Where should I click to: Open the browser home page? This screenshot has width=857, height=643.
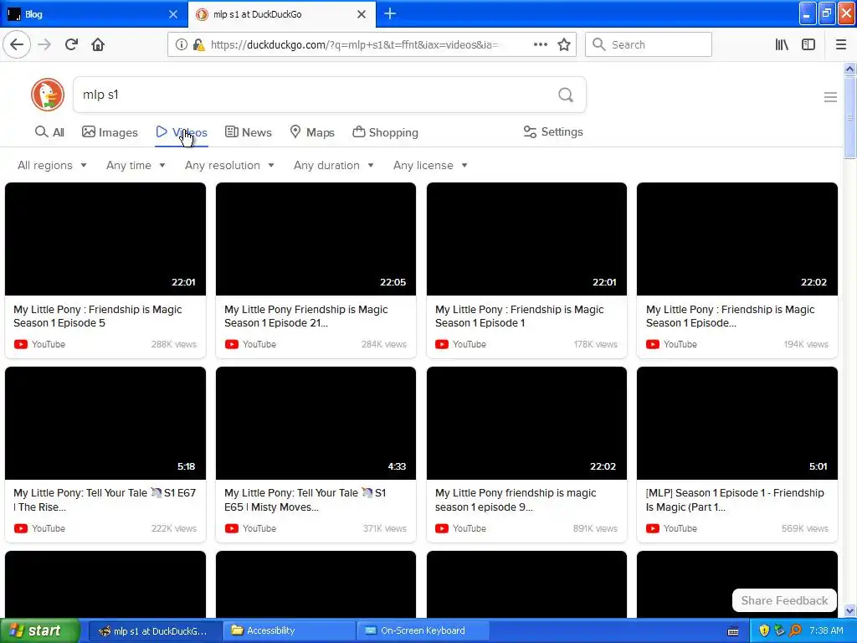point(98,44)
